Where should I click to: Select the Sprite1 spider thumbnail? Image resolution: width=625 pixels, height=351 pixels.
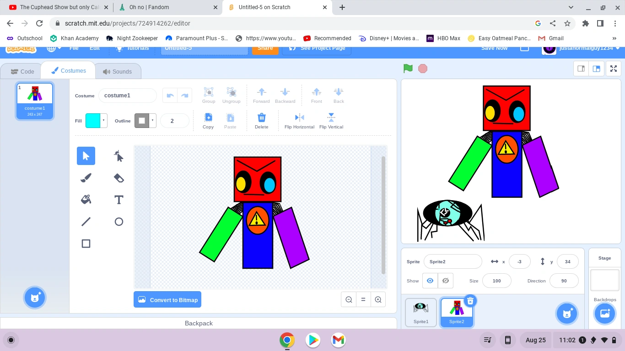click(420, 311)
